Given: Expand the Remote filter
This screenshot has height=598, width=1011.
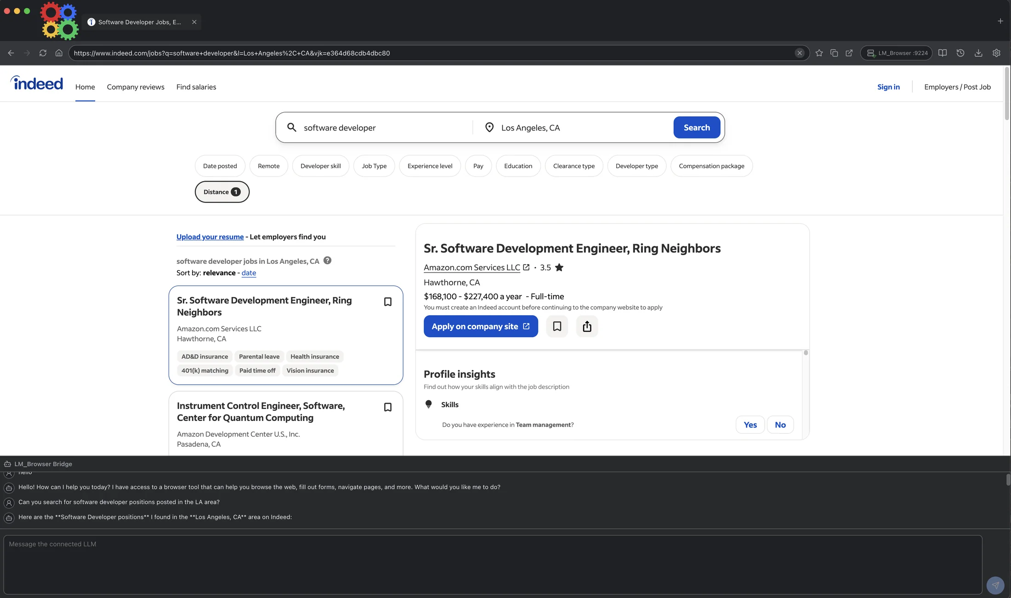Looking at the screenshot, I should point(268,166).
